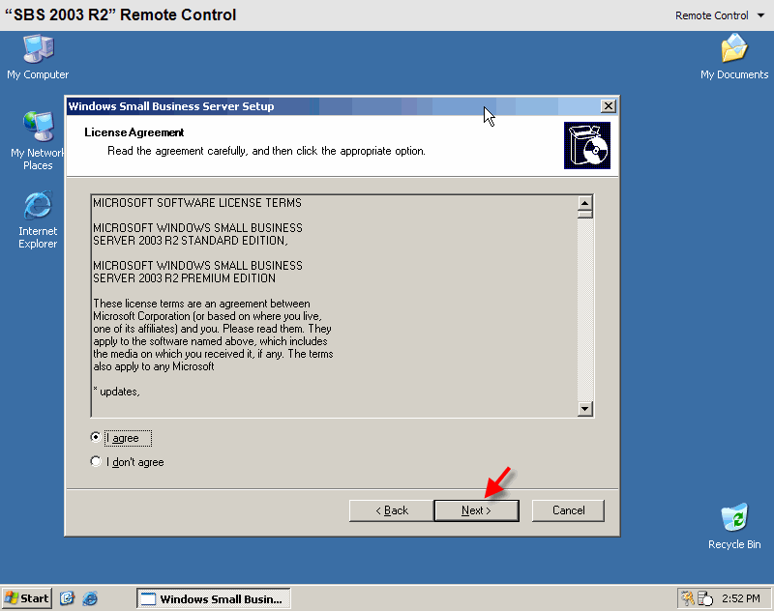This screenshot has height=611, width=774.
Task: Click the setup CD box icon
Action: [587, 145]
